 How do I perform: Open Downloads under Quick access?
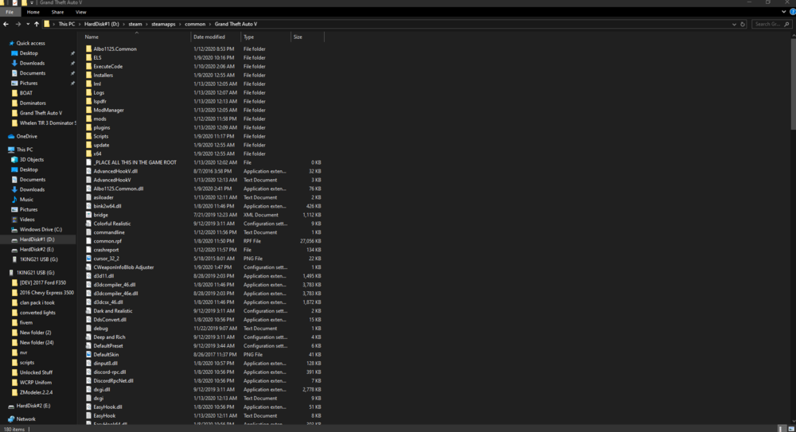32,63
